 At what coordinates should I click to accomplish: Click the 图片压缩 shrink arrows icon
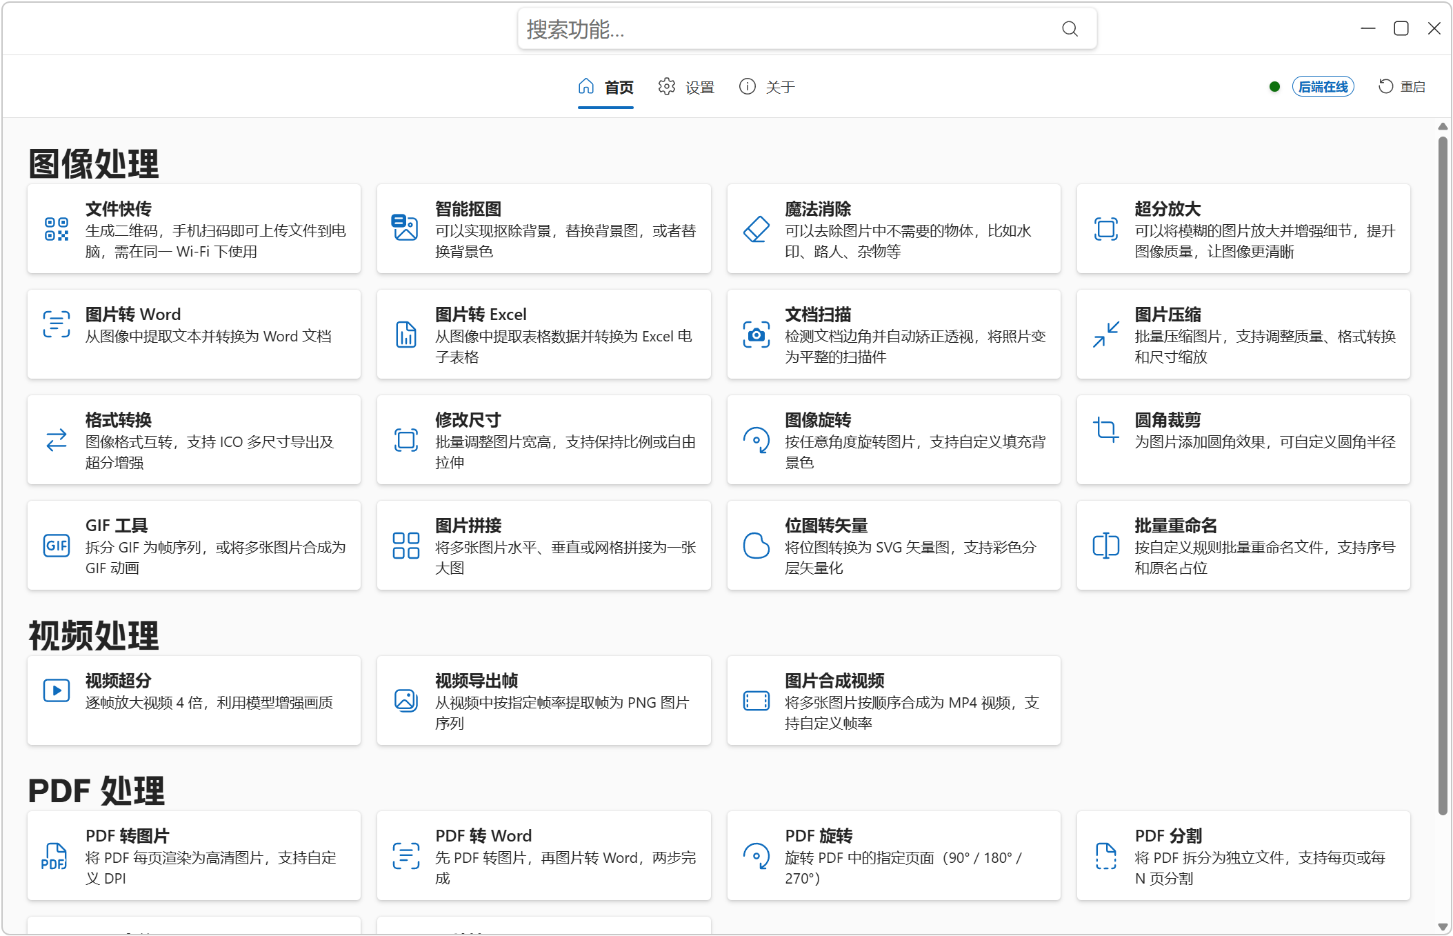pos(1106,335)
